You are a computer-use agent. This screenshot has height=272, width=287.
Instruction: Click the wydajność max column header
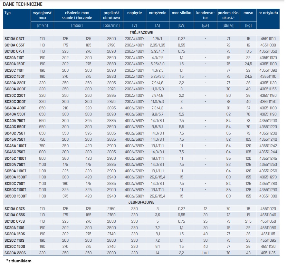pyautogui.click(x=42, y=15)
